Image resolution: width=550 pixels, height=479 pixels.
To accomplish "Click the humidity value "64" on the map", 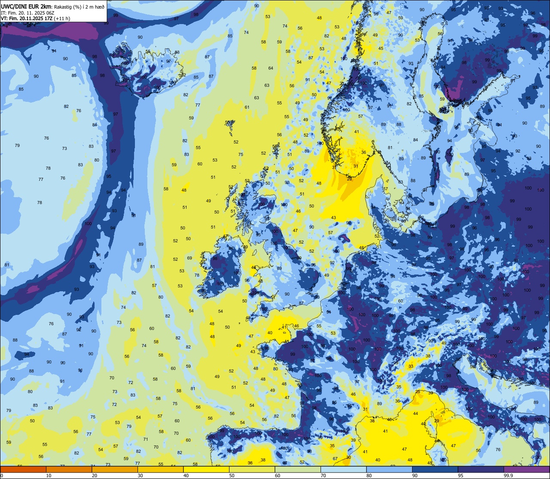I will pyautogui.click(x=271, y=68).
